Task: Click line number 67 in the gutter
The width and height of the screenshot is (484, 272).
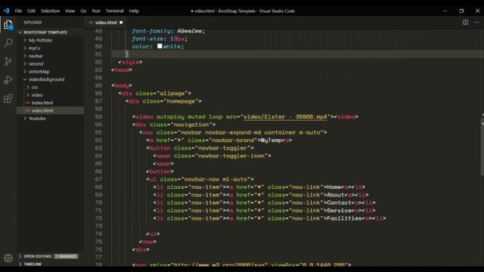Action: tap(98, 179)
